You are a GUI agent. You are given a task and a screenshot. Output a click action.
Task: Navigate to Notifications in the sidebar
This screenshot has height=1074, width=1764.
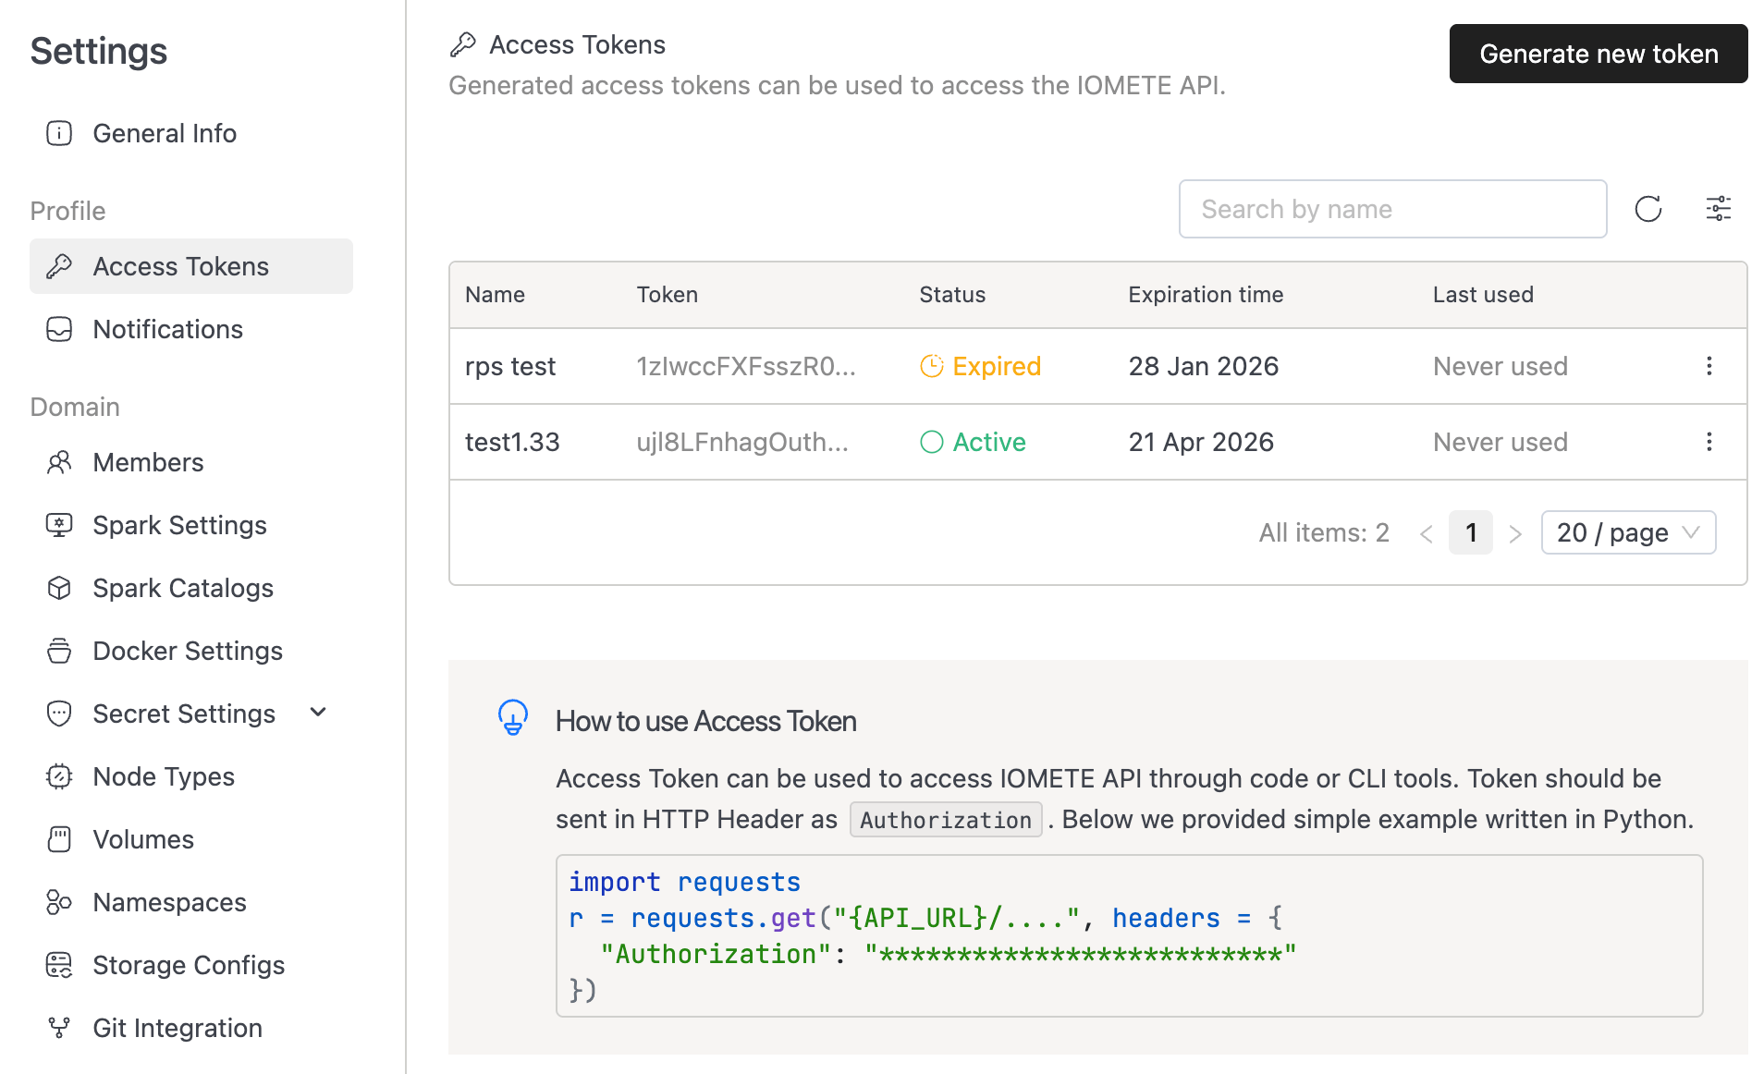pos(167,329)
